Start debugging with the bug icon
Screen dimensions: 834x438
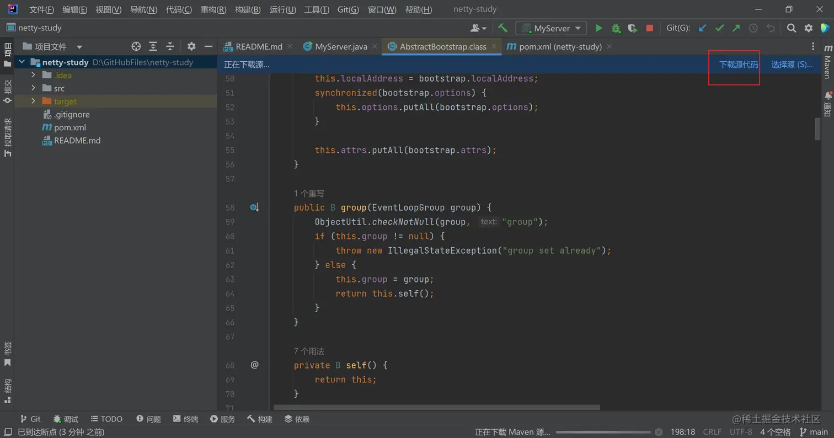[616, 28]
